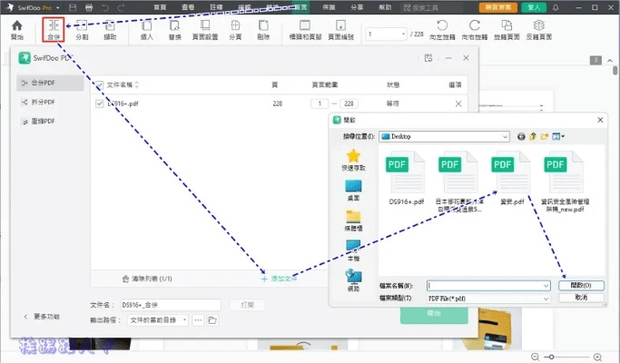Select the 分割 split tool

coord(82,30)
